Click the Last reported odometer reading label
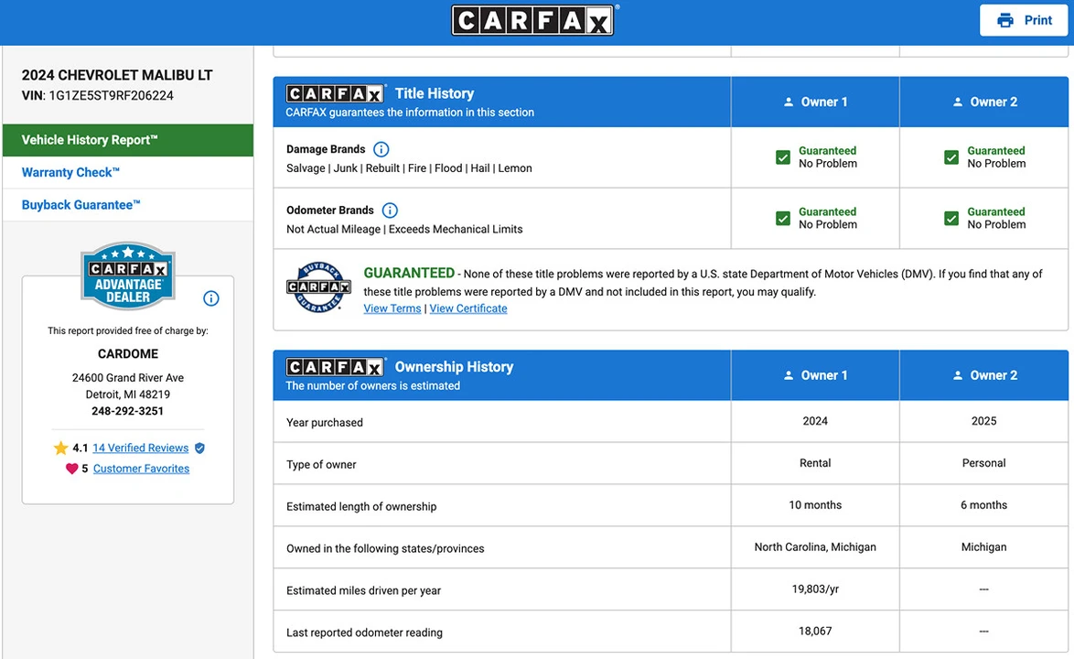 (364, 632)
